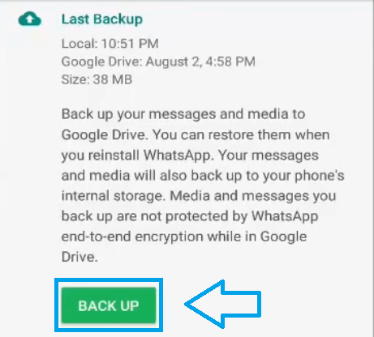Tap the green BACK UP button
Viewport: 374px width, 337px height.
pyautogui.click(x=109, y=305)
